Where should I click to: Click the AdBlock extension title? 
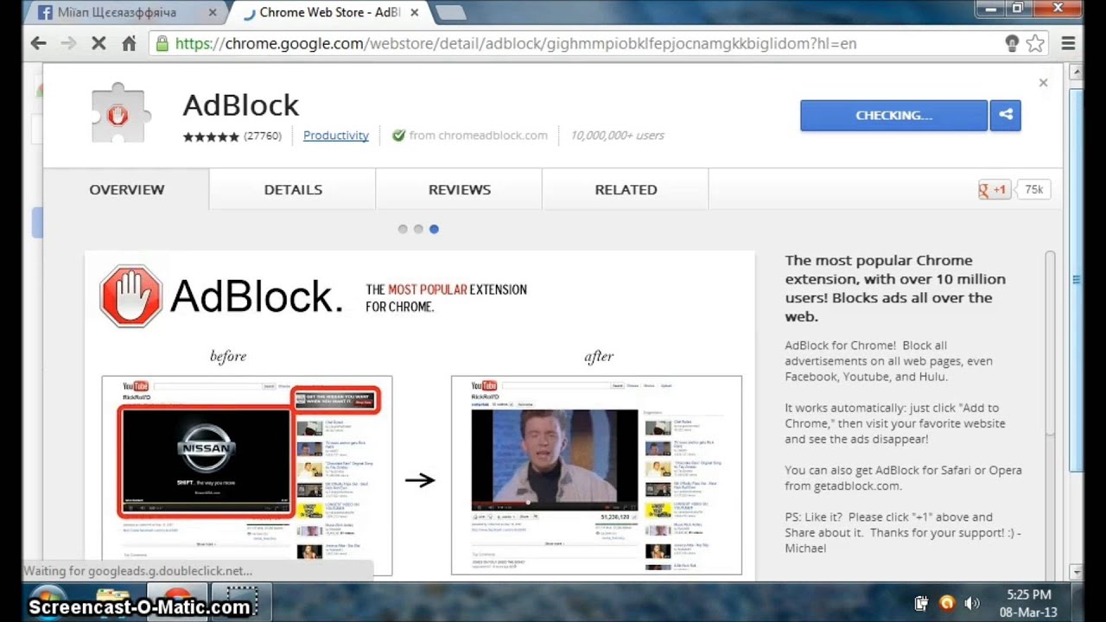(x=241, y=105)
